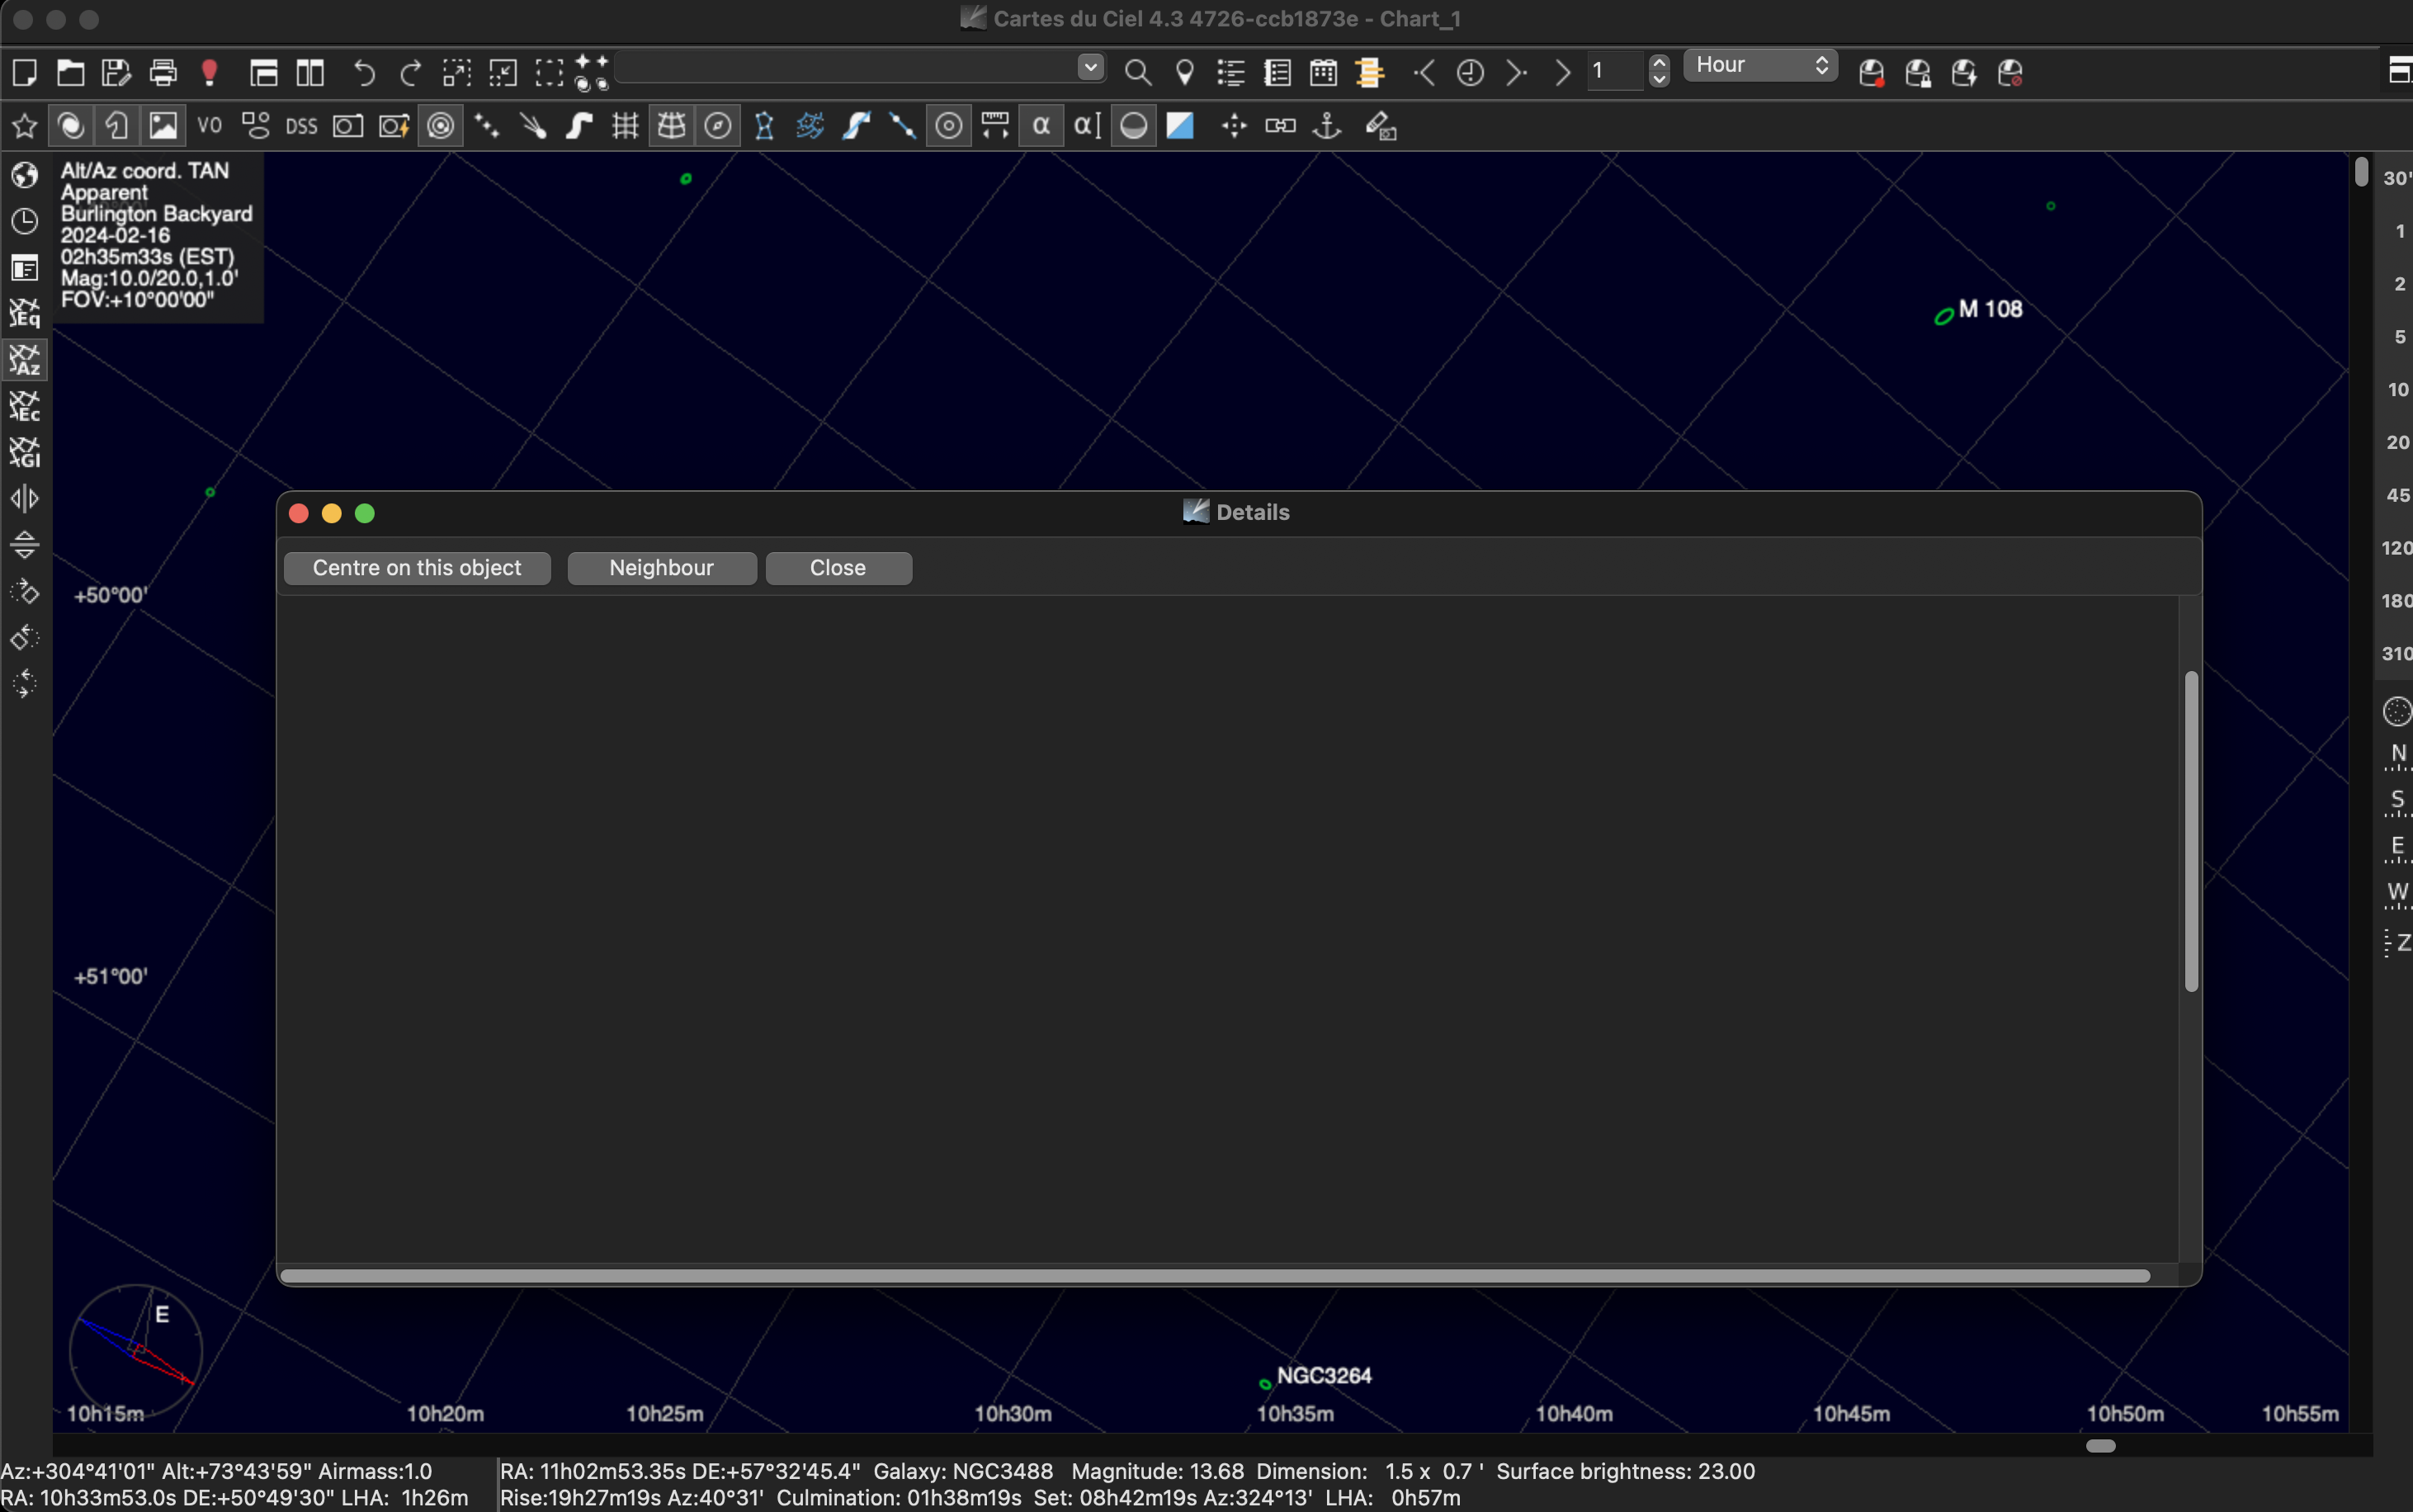Image resolution: width=2413 pixels, height=1512 pixels.
Task: Open the Hour time unit dropdown
Action: [1760, 65]
